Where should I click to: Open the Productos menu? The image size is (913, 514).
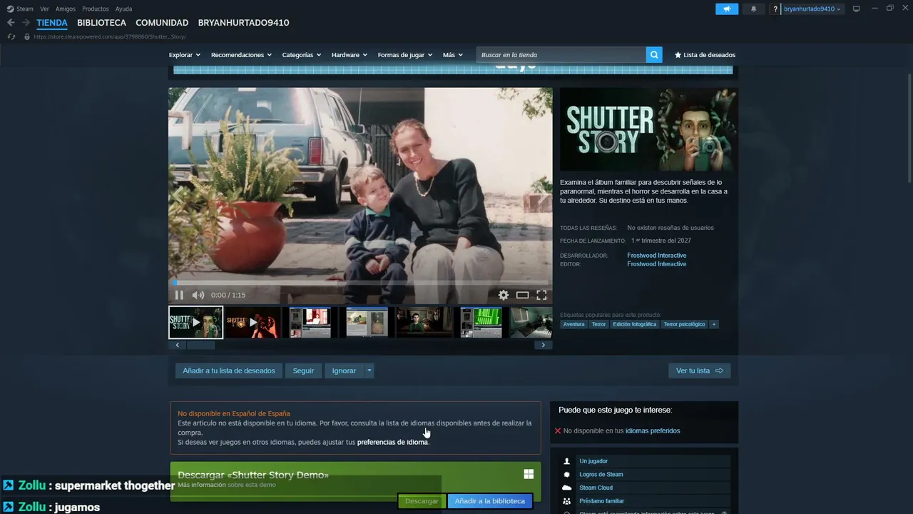96,9
